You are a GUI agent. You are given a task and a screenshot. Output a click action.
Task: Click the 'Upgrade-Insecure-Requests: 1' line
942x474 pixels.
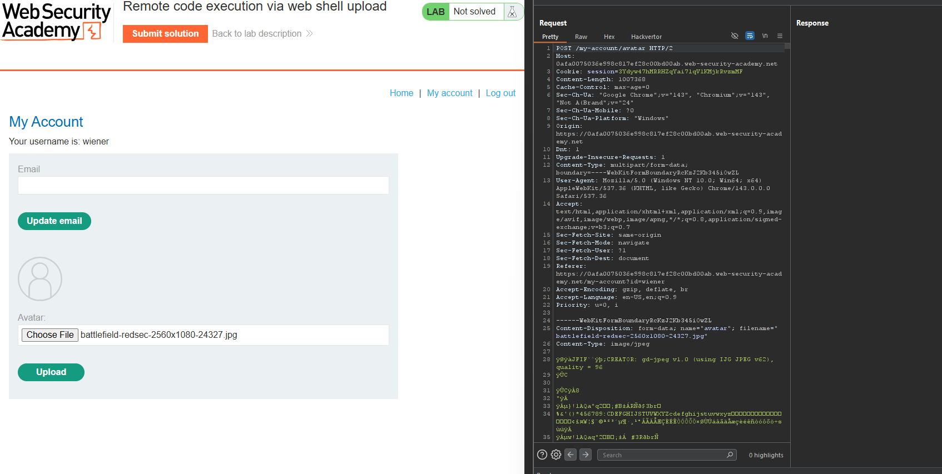pos(611,157)
